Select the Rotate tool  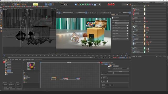[x=20, y=4]
